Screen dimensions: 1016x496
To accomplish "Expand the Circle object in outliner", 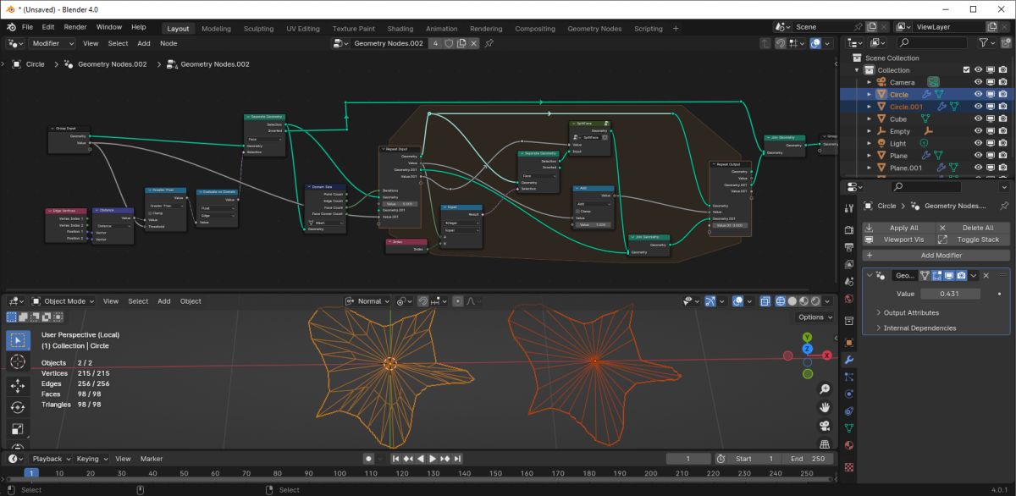I will [868, 95].
